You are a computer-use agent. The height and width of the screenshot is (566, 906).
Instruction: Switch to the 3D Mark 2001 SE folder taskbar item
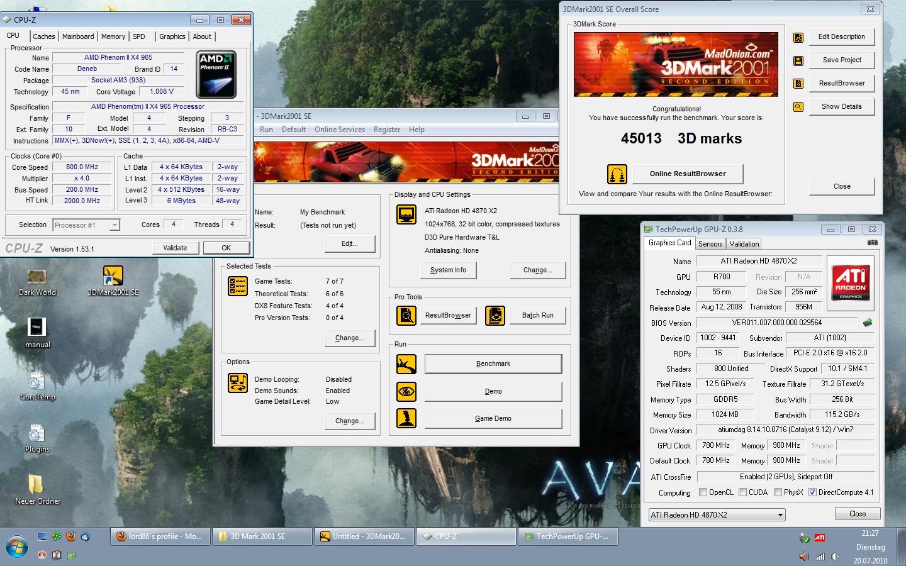262,536
